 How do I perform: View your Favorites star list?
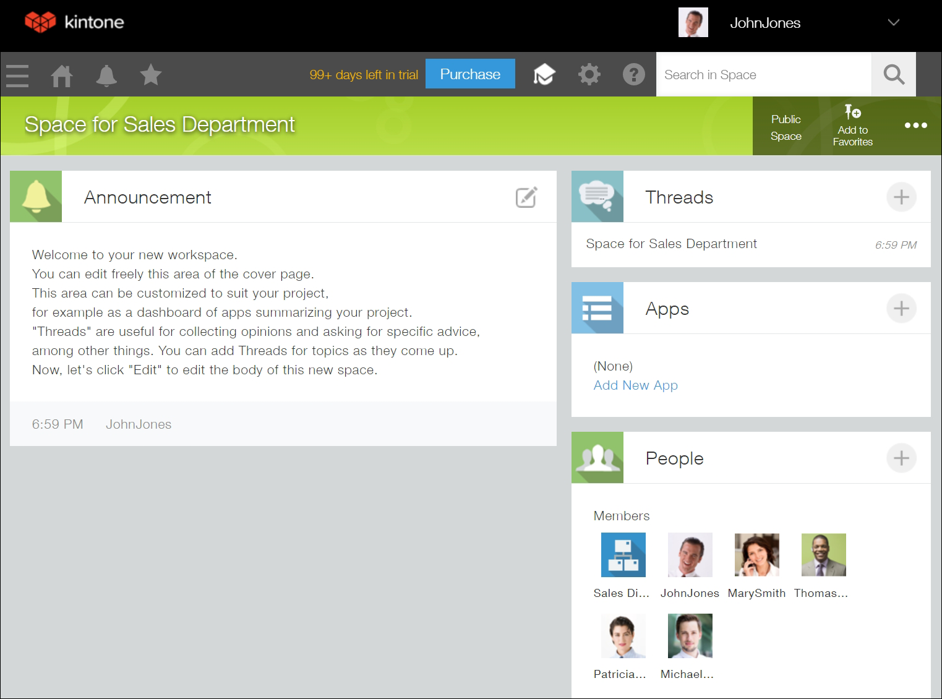(x=150, y=75)
